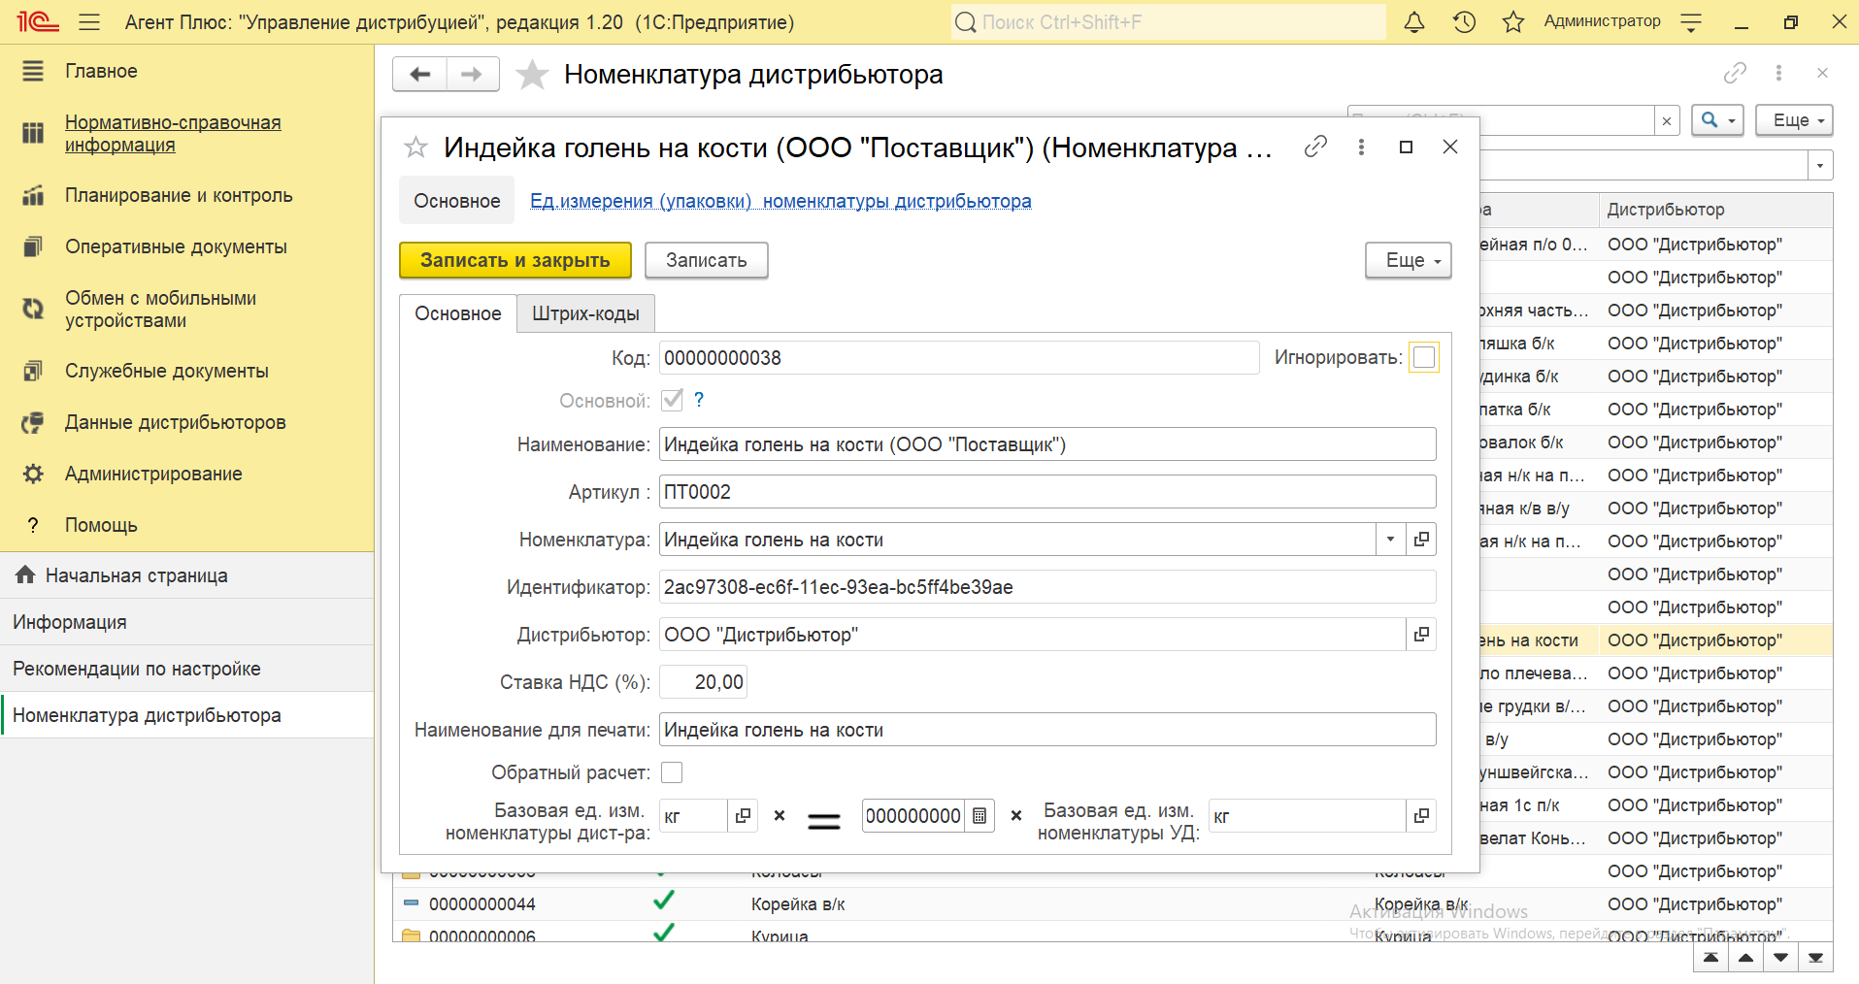Viewport: 1859px width, 984px height.
Task: Click the help question mark next to Основной
Action: point(699,400)
